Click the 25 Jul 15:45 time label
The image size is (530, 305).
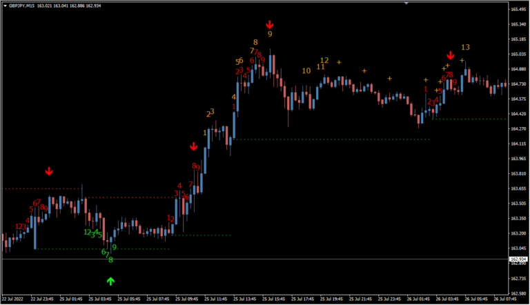(273, 299)
